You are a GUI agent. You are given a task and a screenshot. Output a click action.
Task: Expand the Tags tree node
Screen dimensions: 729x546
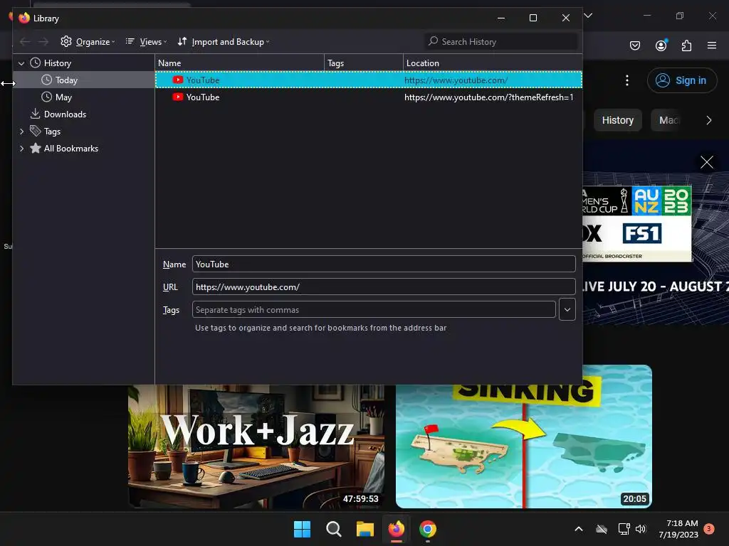(x=21, y=132)
